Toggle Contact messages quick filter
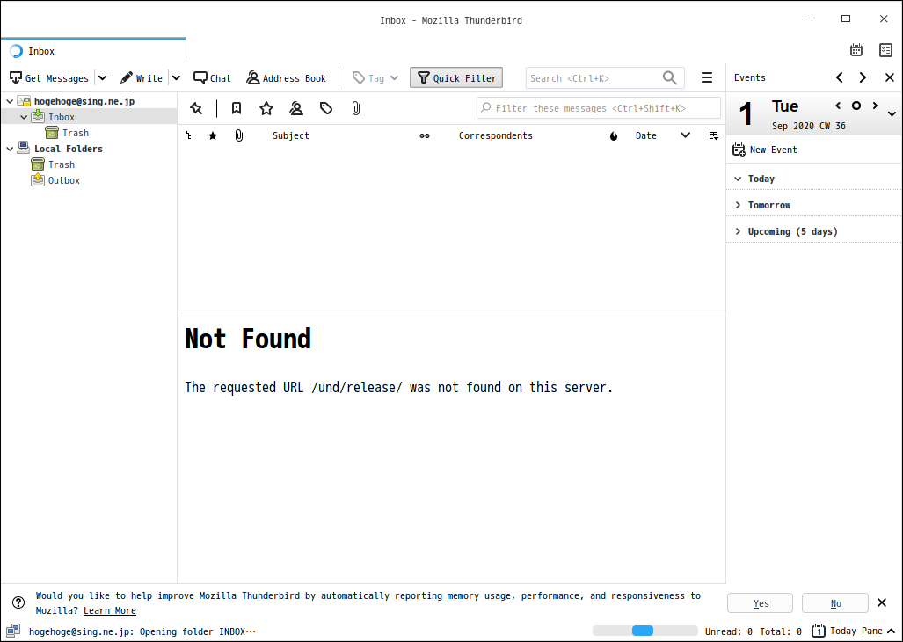 click(296, 108)
